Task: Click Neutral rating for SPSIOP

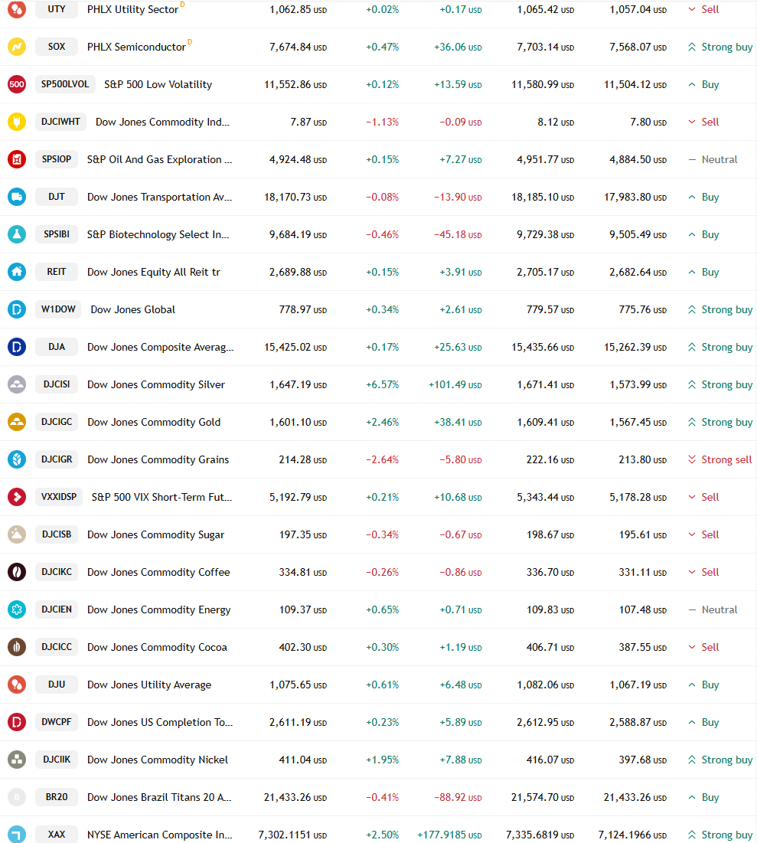Action: click(713, 160)
